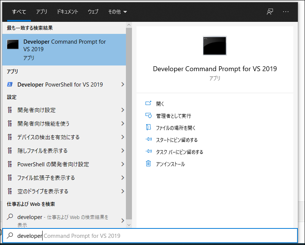Click the ... options menu in top right
This screenshot has width=305, height=245.
coord(285,12)
